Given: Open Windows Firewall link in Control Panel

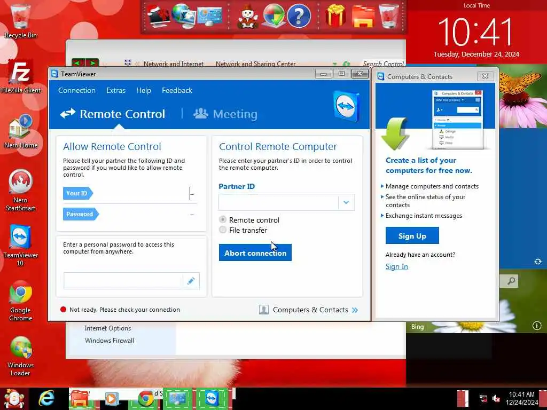Looking at the screenshot, I should [x=109, y=341].
